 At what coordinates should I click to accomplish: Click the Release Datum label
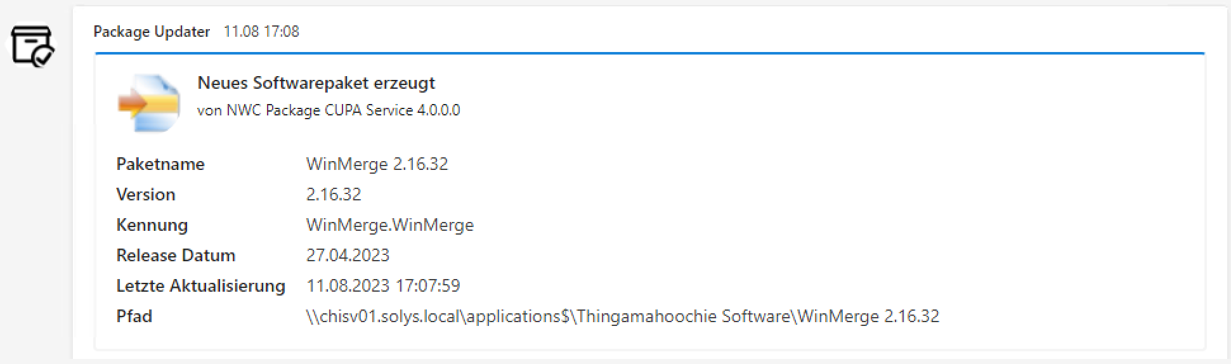176,256
